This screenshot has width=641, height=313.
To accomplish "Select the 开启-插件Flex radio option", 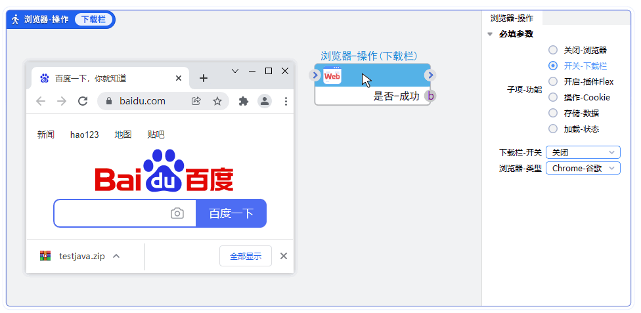I will tap(553, 81).
